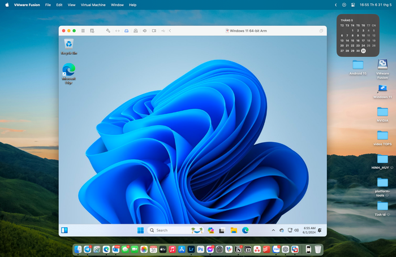Open VM settings using the wrench icon
Image resolution: width=396 pixels, height=257 pixels.
tap(108, 31)
